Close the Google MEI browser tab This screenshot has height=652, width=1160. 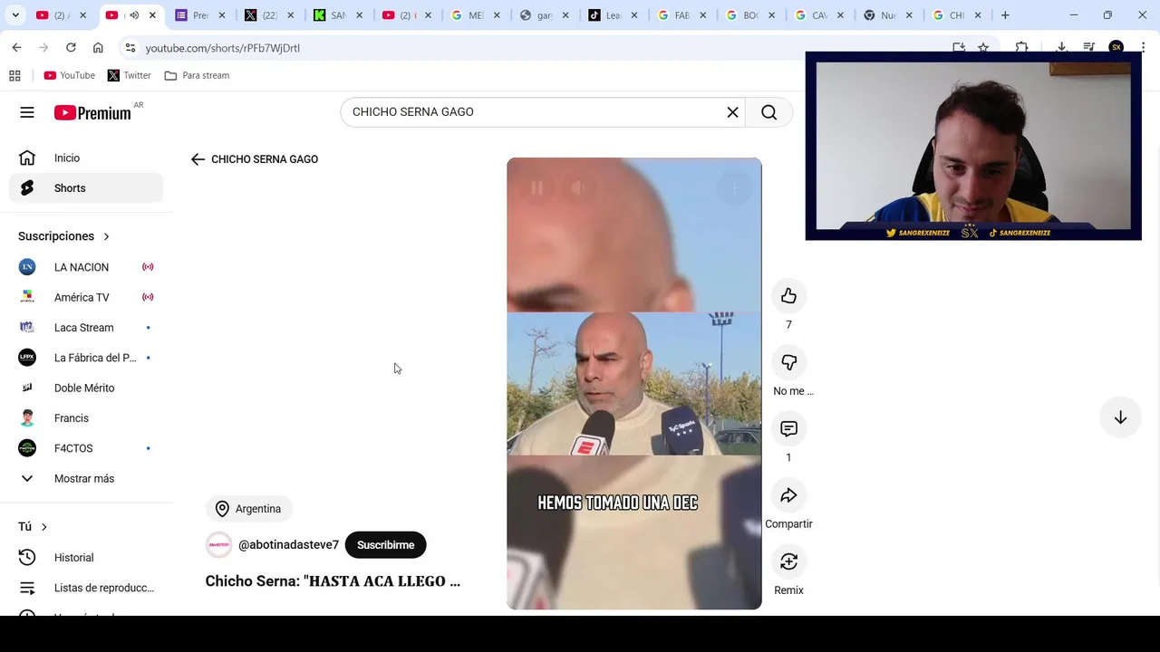[497, 15]
